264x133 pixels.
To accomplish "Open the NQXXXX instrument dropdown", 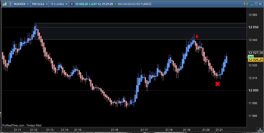I will pyautogui.click(x=21, y=4).
